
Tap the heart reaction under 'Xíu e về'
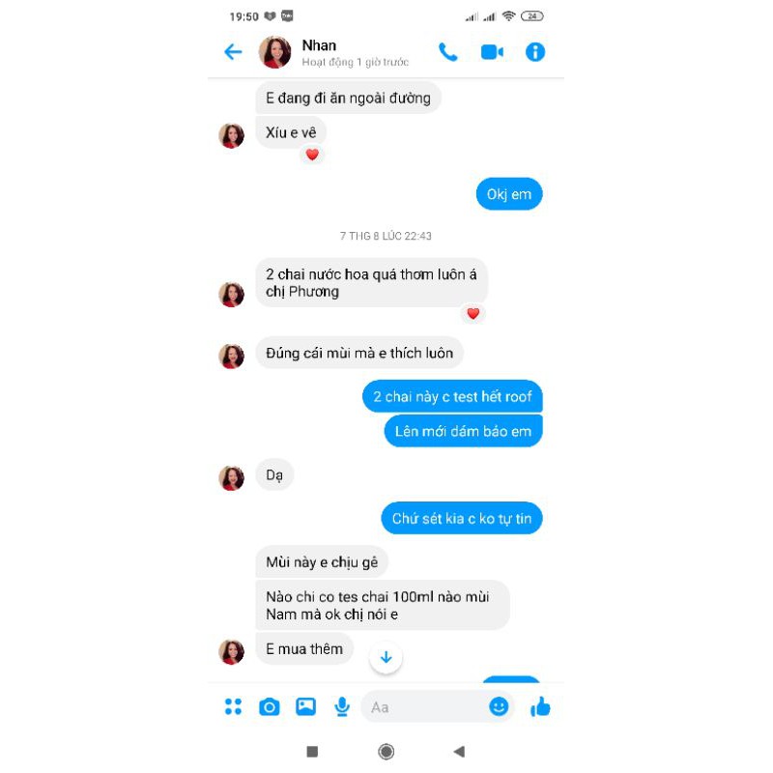[x=312, y=155]
